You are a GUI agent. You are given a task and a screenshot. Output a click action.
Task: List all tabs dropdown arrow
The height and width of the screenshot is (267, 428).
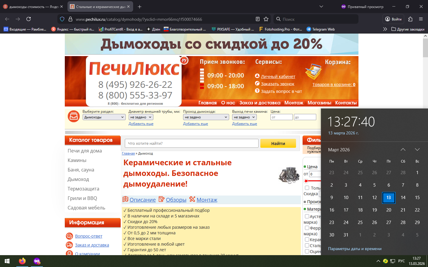tap(321, 7)
